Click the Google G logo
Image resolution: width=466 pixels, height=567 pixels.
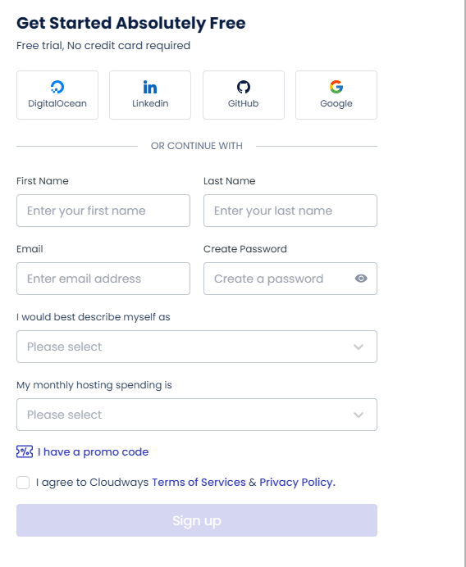[336, 87]
